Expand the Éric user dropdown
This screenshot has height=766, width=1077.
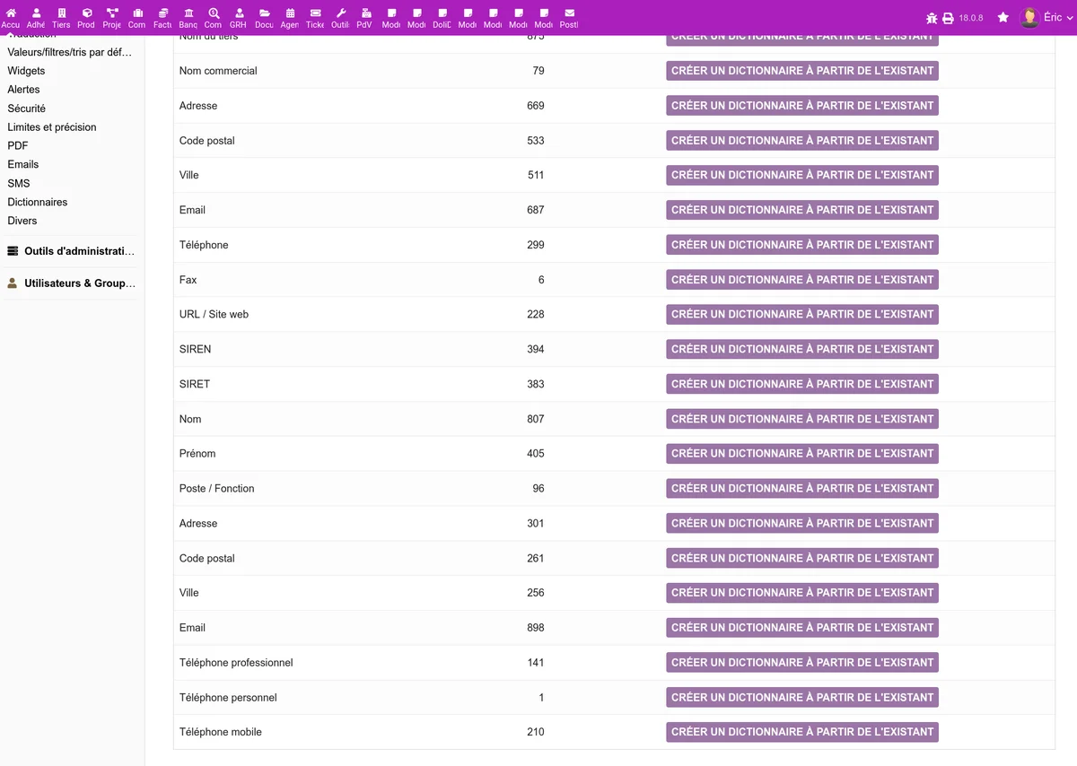click(x=1046, y=18)
